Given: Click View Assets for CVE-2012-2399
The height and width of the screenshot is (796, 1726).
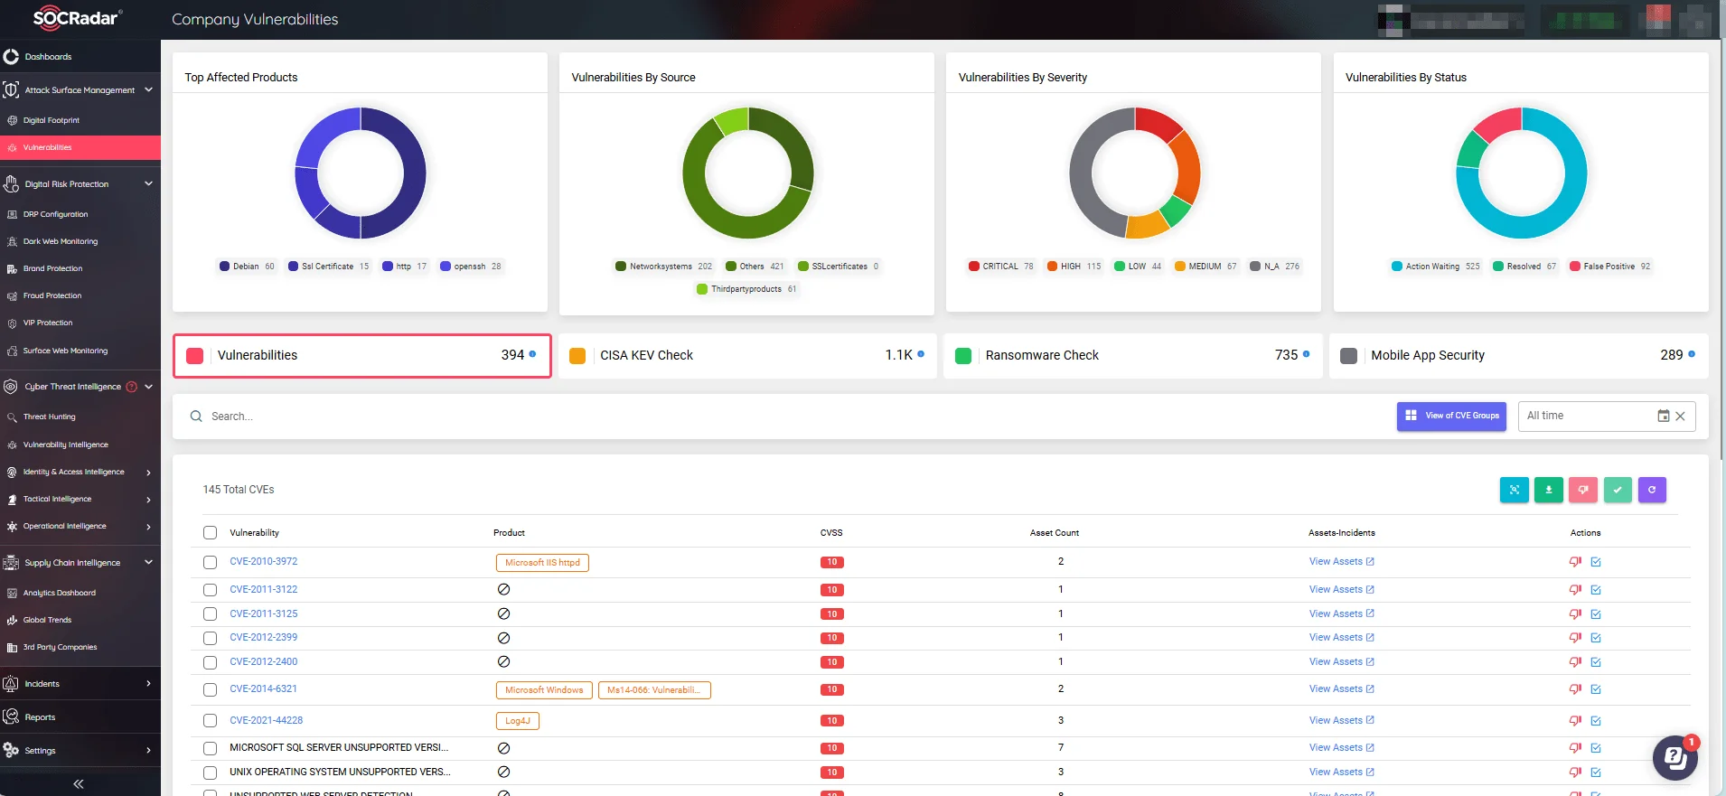Looking at the screenshot, I should pyautogui.click(x=1341, y=638).
